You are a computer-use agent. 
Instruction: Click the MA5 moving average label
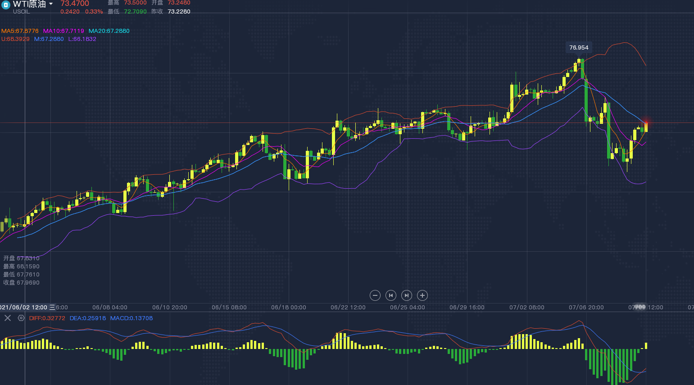tap(20, 31)
